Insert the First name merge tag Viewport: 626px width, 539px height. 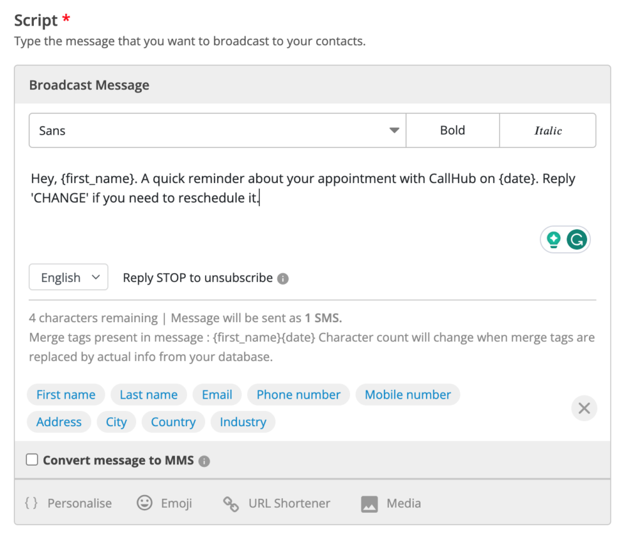tap(66, 395)
